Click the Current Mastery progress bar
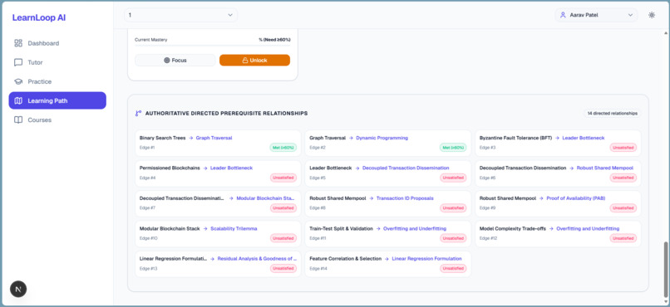The image size is (670, 307). (212, 45)
